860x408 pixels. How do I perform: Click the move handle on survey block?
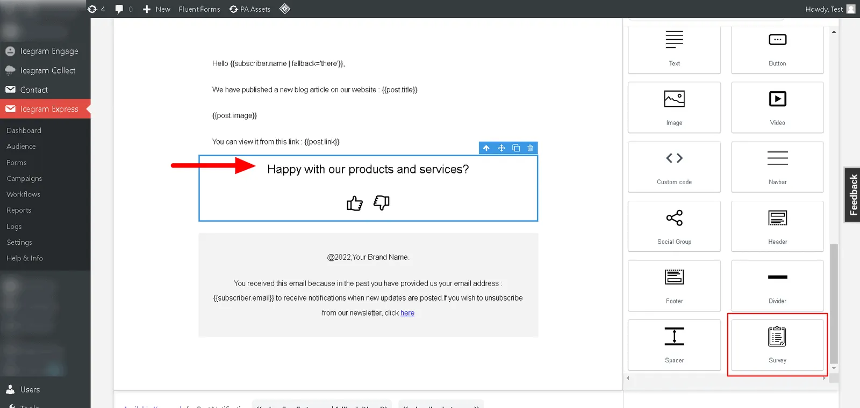point(501,148)
